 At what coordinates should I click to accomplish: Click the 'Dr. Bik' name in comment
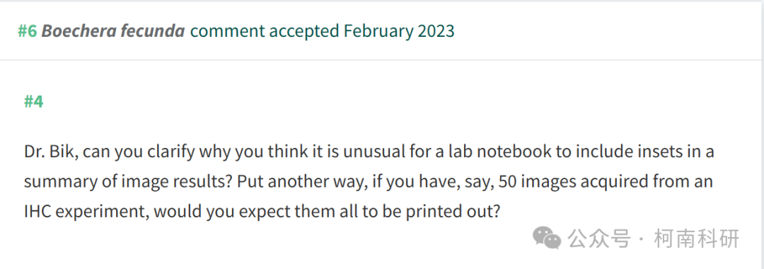click(51, 152)
